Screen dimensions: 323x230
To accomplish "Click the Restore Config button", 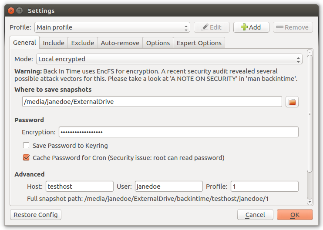I will [x=36, y=215].
